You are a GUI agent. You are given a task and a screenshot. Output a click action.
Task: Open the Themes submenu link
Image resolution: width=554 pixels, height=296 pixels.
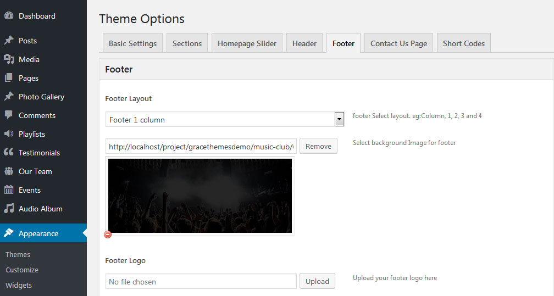click(x=18, y=254)
